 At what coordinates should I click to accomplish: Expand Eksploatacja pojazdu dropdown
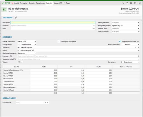35,53
